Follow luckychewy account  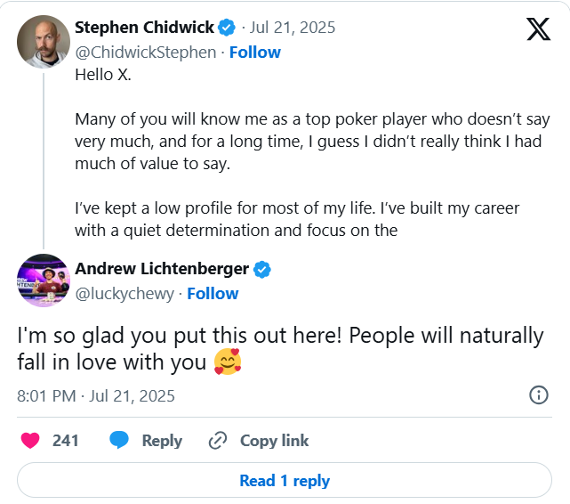coord(213,293)
